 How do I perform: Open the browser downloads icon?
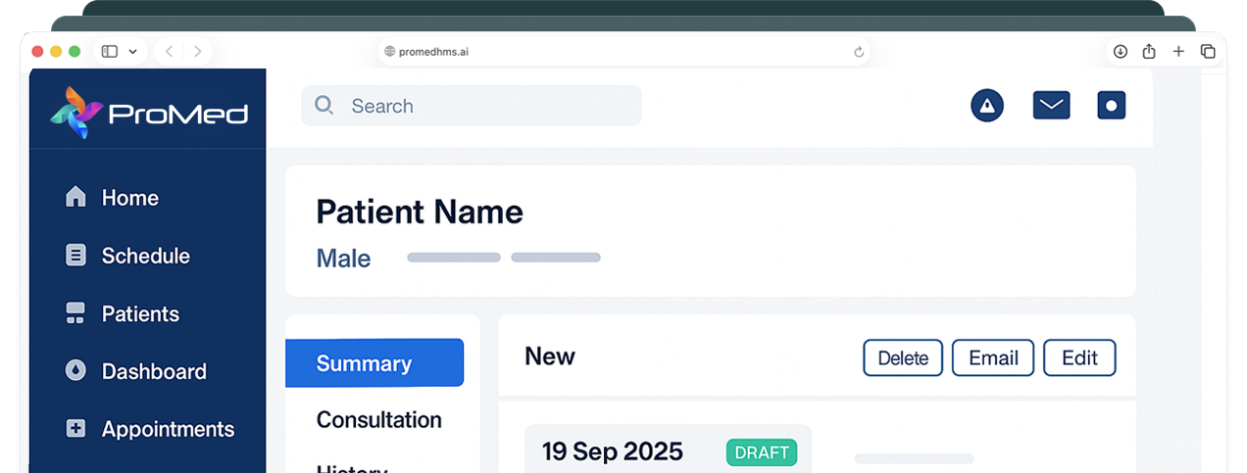coord(1120,52)
